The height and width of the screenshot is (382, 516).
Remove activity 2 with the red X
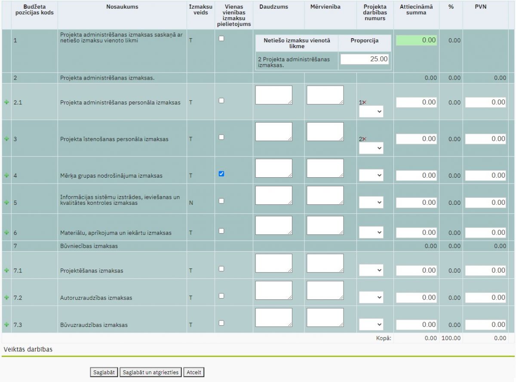pos(364,139)
